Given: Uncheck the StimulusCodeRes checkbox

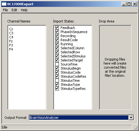Looking at the screenshot, I should tap(57, 76).
